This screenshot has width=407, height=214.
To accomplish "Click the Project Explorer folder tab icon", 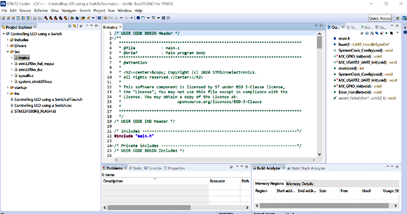I will pos(4,27).
